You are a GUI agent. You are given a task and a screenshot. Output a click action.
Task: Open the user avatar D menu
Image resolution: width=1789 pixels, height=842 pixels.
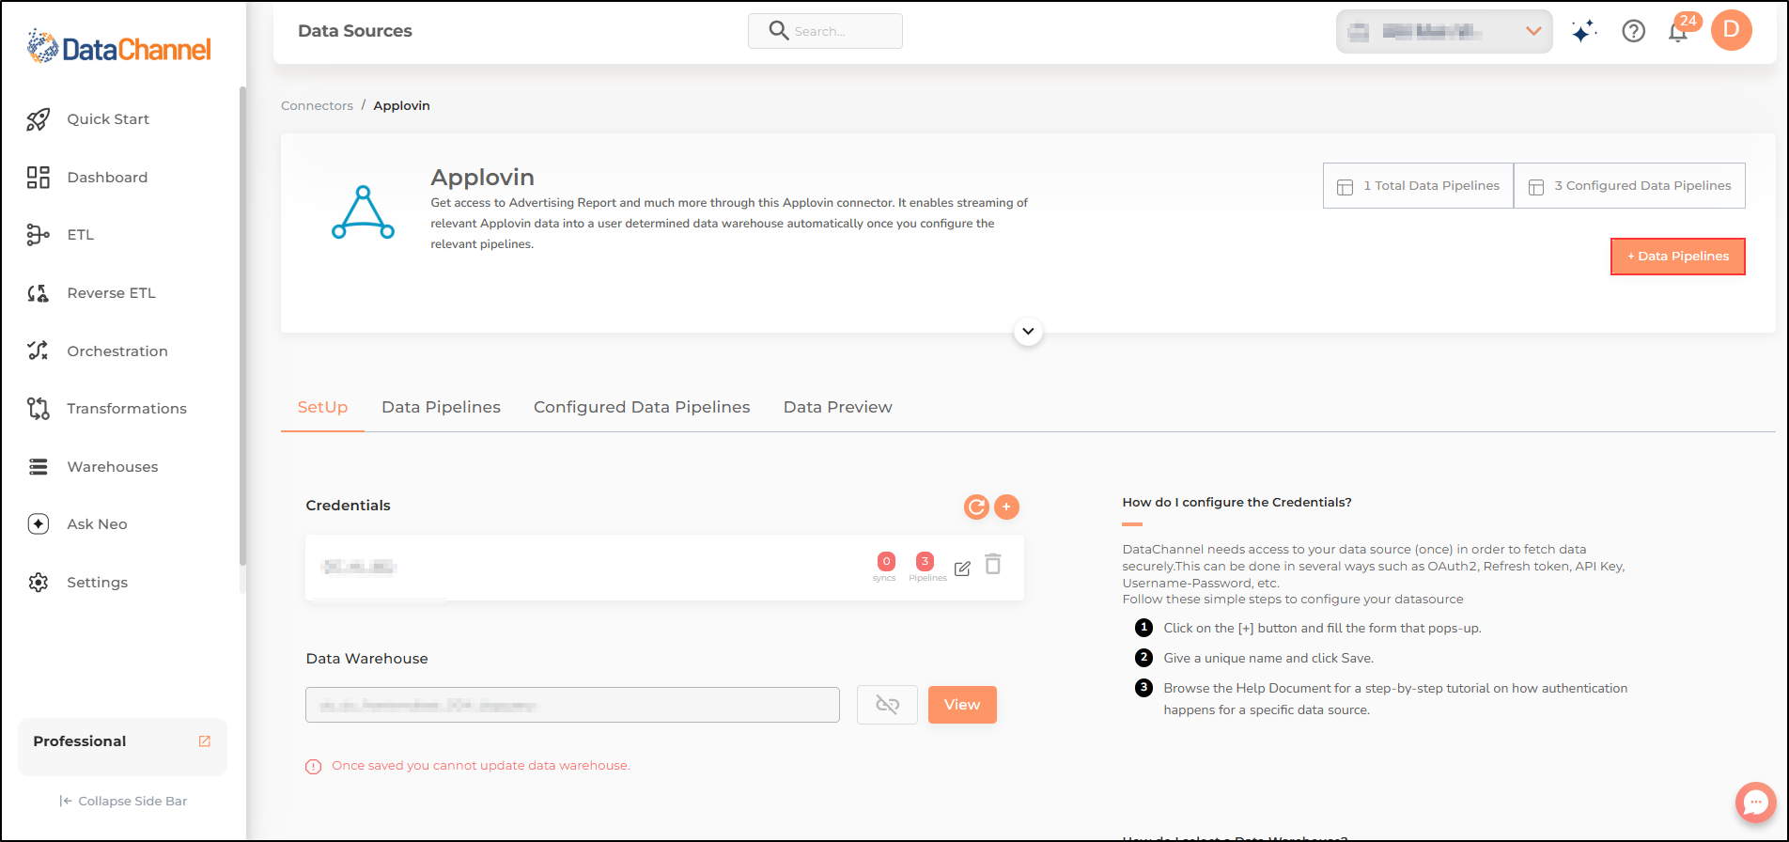(x=1732, y=30)
